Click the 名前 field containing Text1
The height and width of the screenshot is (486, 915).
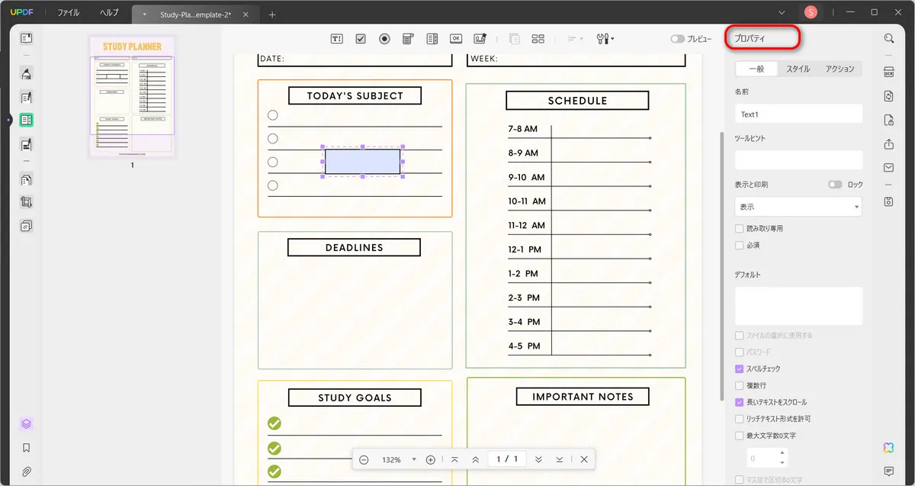tap(798, 114)
